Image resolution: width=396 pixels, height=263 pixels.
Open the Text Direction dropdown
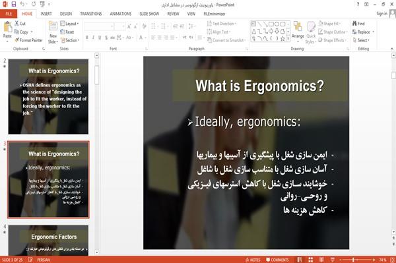click(x=222, y=24)
